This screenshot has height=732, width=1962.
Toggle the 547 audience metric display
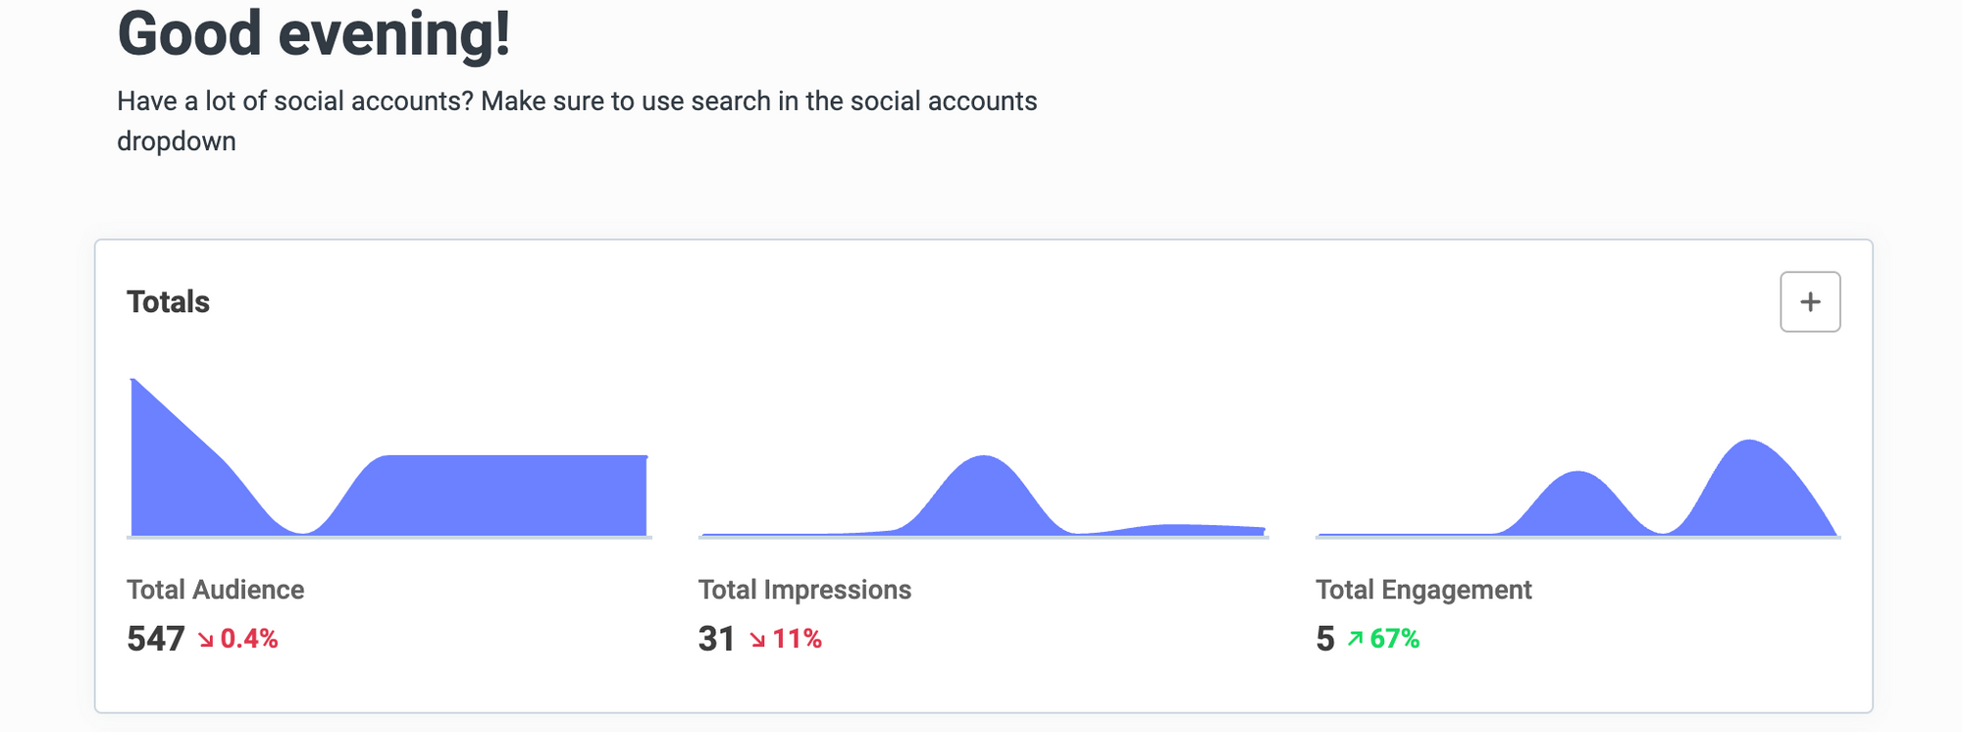pos(155,639)
